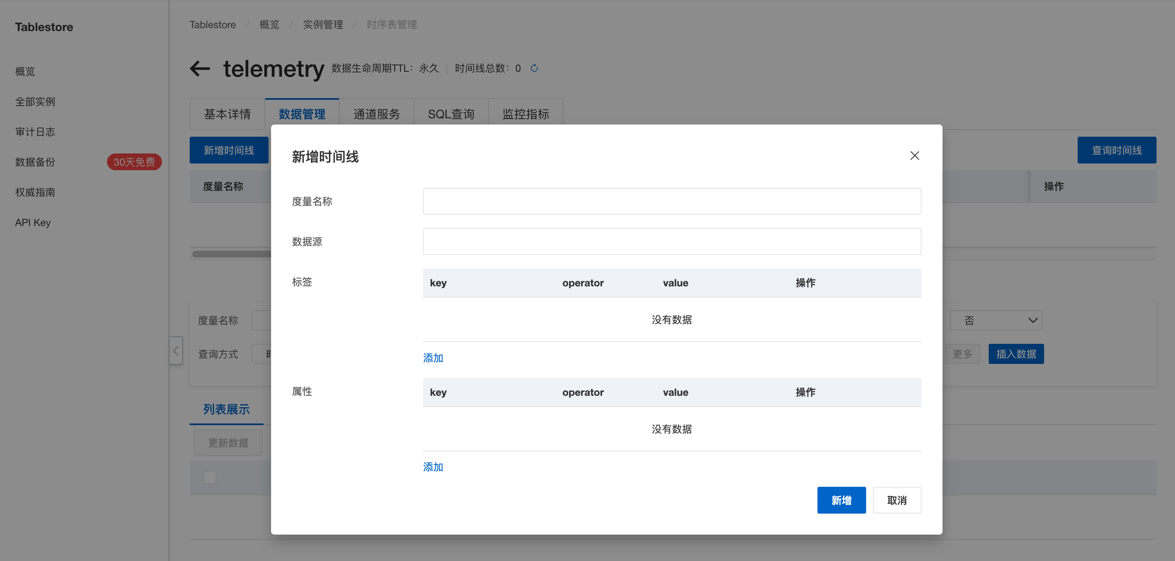The height and width of the screenshot is (561, 1175).
Task: Open the 监控指标 tab
Action: [x=525, y=114]
